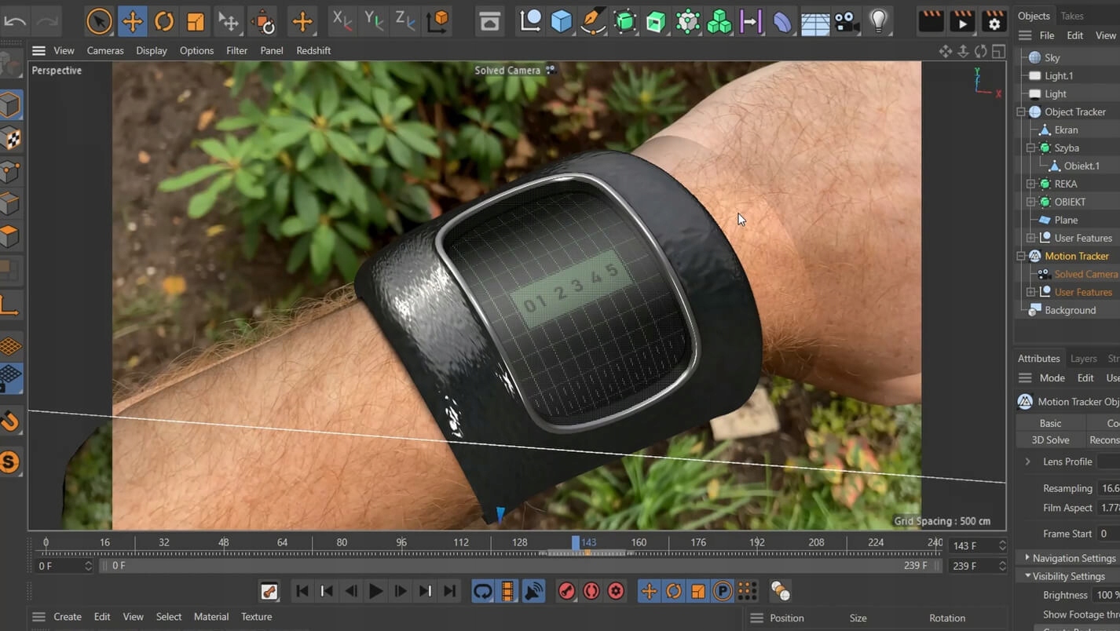Viewport: 1120px width, 631px height.
Task: Collapse the Object Tracker hierarchy
Action: point(1021,112)
